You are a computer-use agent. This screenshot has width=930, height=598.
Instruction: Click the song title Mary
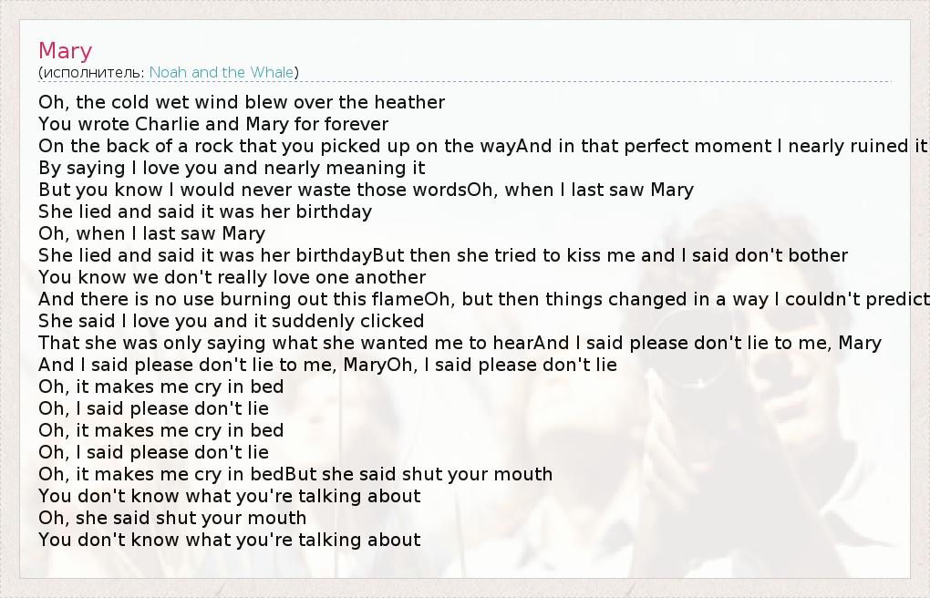65,50
